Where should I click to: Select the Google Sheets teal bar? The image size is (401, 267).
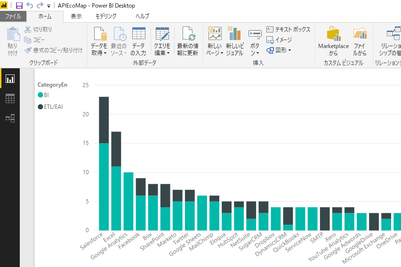202,213
